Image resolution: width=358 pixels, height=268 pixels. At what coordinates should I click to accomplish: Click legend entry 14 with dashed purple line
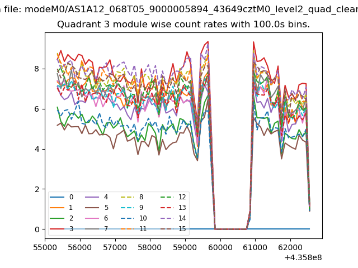pyautogui.click(x=182, y=218)
